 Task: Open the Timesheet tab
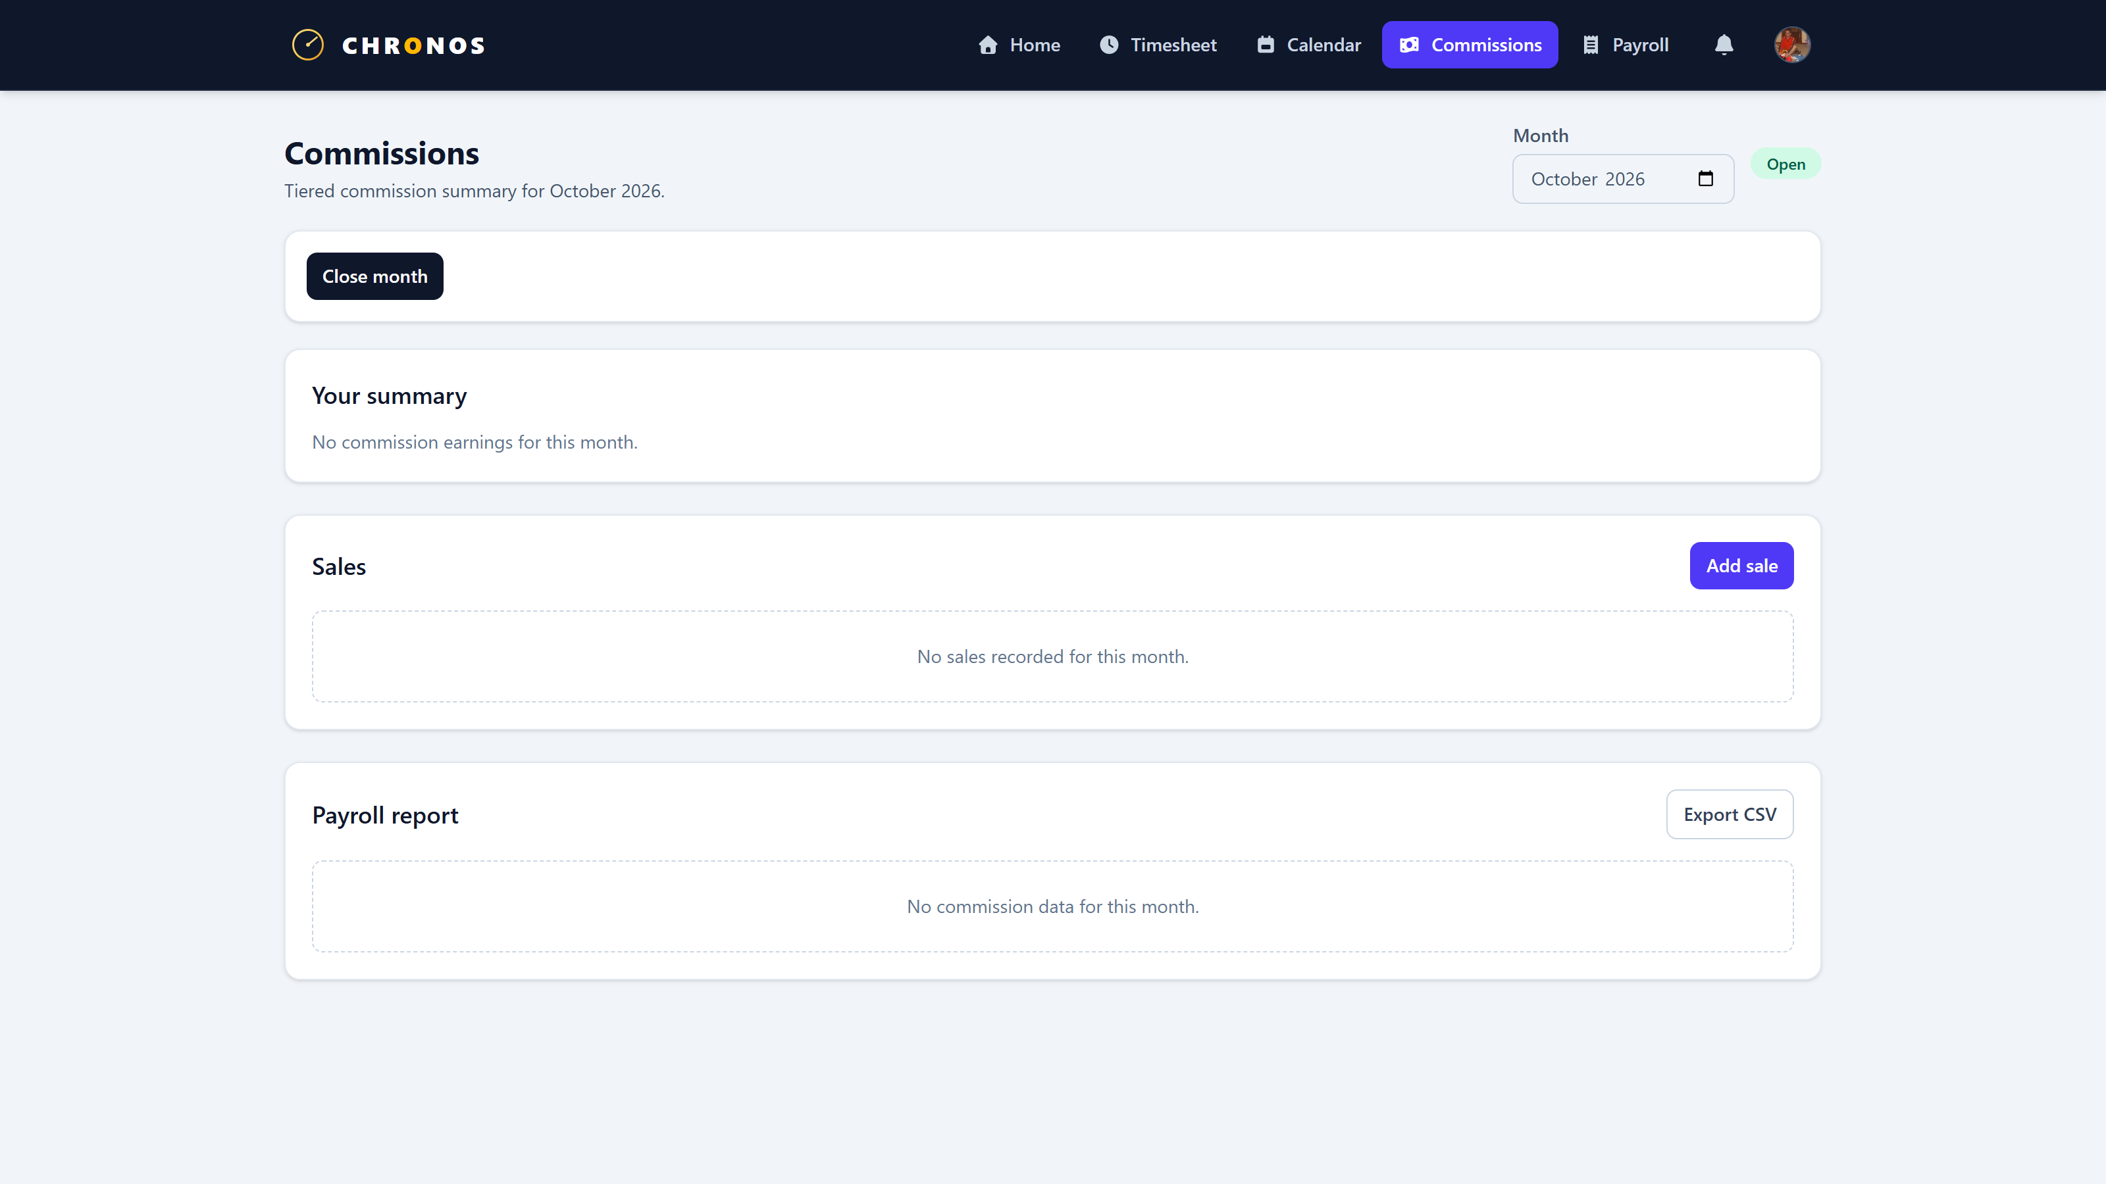click(x=1158, y=45)
